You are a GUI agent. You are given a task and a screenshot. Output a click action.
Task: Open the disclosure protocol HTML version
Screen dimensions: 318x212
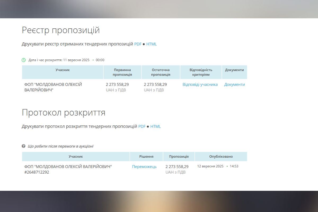tap(156, 126)
